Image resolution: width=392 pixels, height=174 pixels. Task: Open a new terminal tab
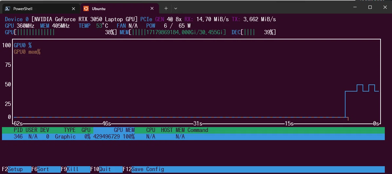[166, 8]
